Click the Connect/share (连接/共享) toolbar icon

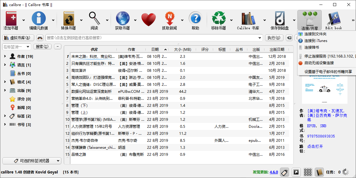coord(310,20)
